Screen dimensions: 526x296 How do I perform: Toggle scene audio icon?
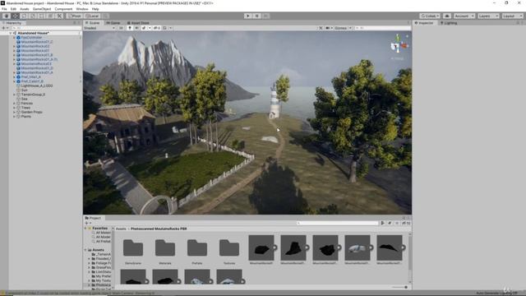137,28
